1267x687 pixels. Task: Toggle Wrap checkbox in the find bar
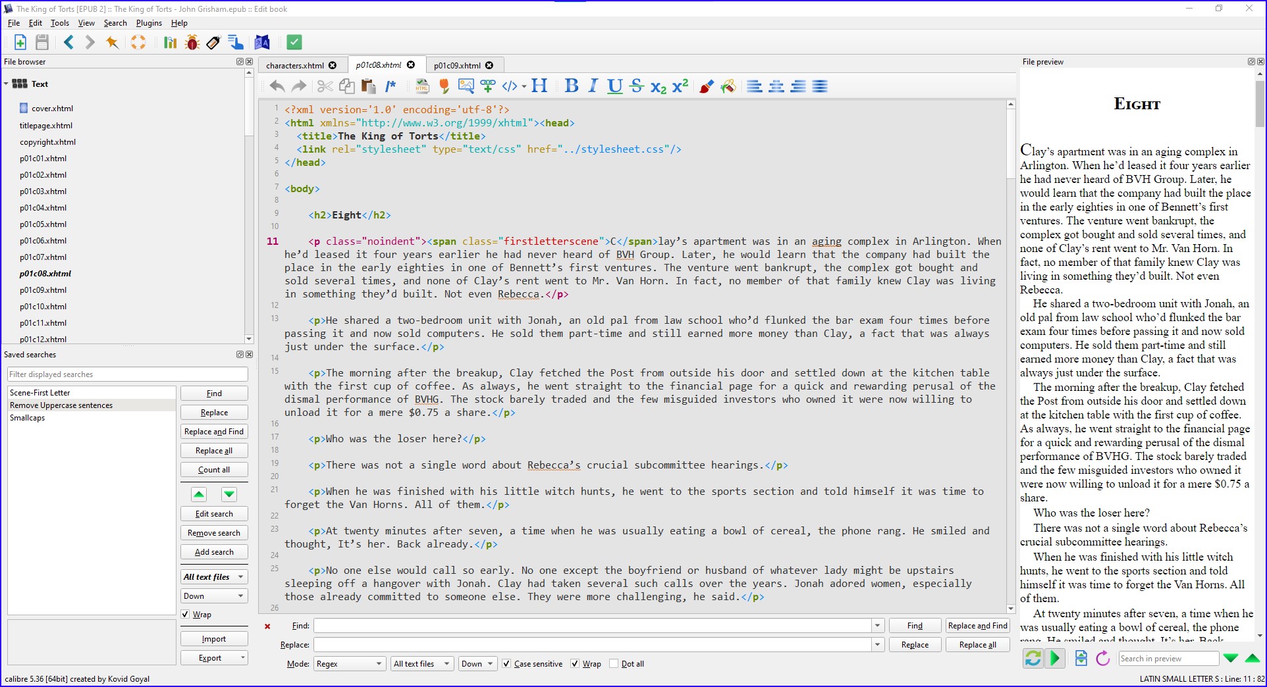coord(575,664)
